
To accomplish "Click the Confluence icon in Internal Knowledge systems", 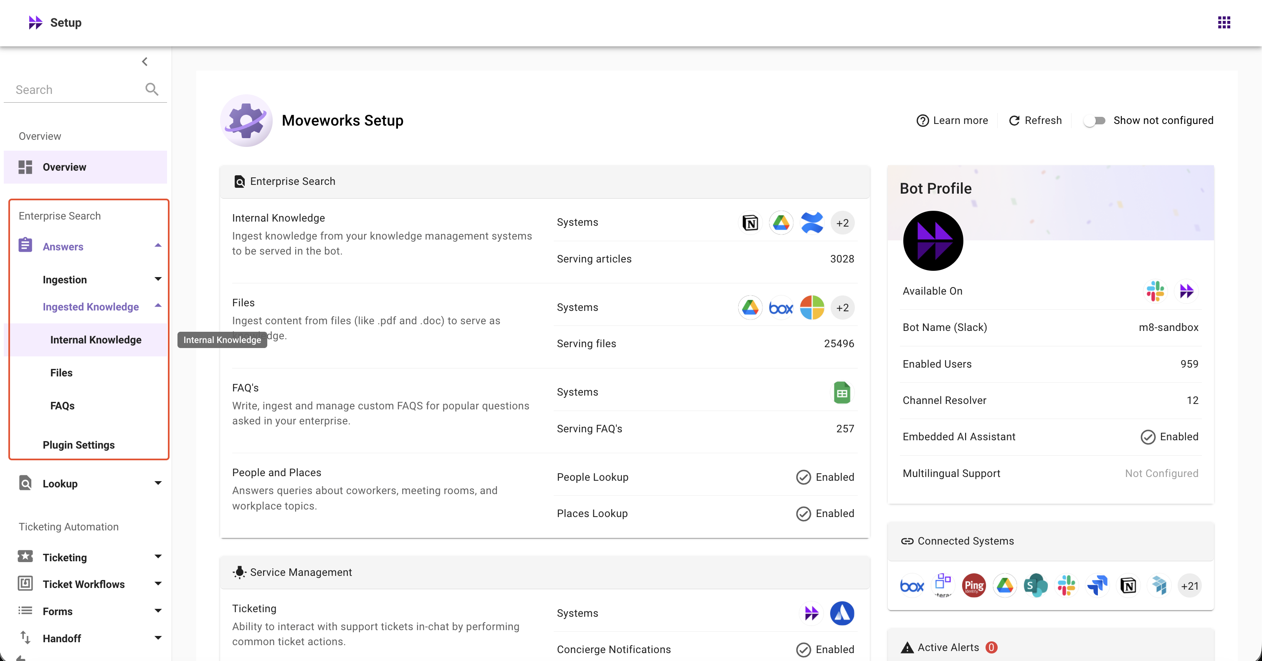I will (x=811, y=223).
